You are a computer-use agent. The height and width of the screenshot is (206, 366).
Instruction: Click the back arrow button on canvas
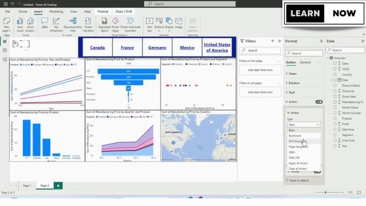coord(21,44)
